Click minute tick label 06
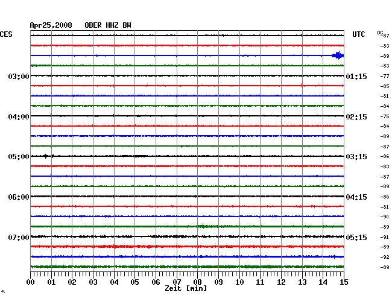 [156, 282]
